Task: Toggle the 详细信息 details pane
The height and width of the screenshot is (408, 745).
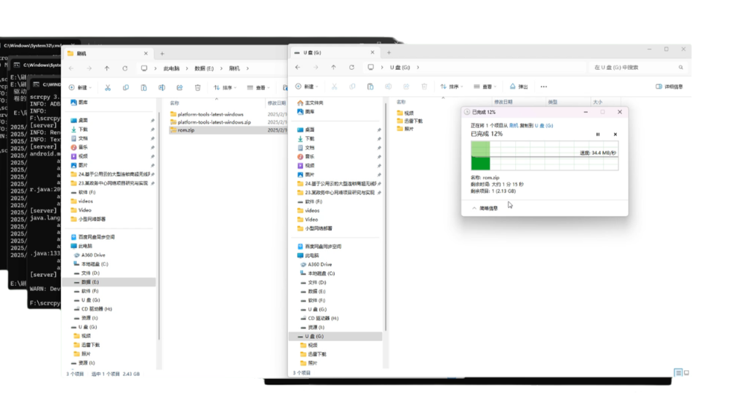Action: (669, 87)
